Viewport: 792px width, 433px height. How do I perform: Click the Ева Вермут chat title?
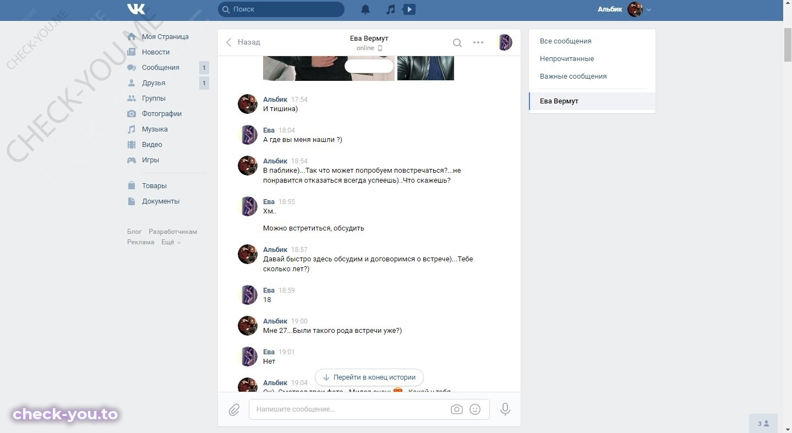point(369,39)
